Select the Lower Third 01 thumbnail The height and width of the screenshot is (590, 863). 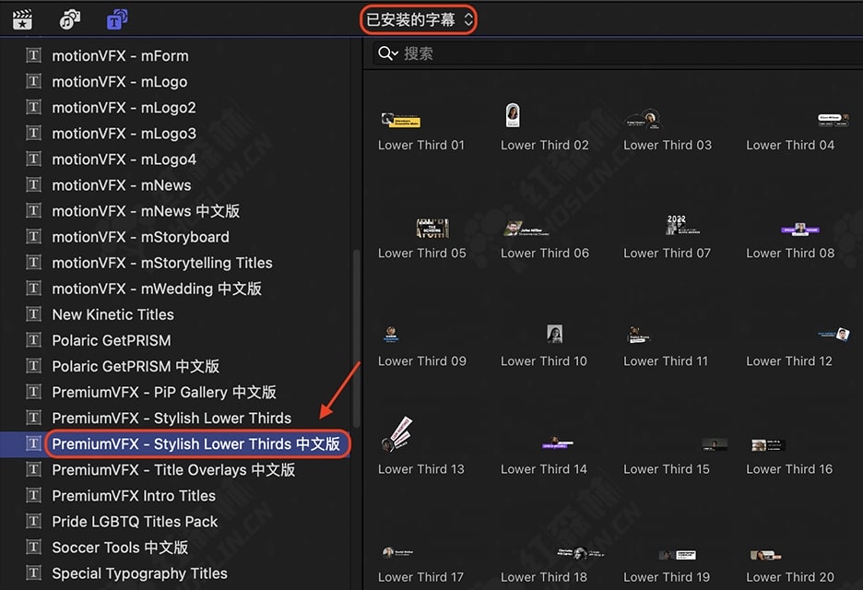coord(401,120)
